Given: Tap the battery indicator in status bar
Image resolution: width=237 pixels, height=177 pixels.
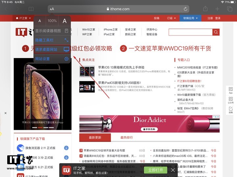Looking at the screenshot, I should (233, 2).
